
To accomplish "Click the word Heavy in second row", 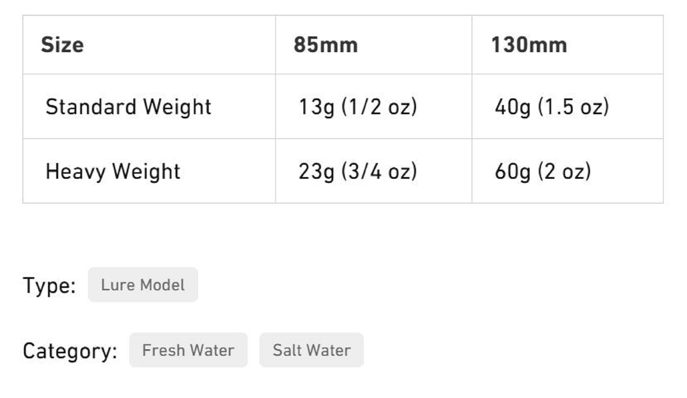I will [76, 172].
